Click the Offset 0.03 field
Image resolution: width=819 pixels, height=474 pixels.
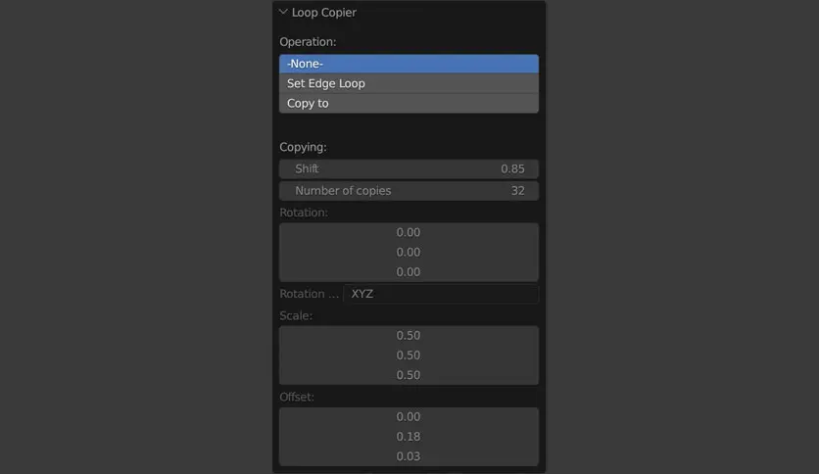click(409, 456)
